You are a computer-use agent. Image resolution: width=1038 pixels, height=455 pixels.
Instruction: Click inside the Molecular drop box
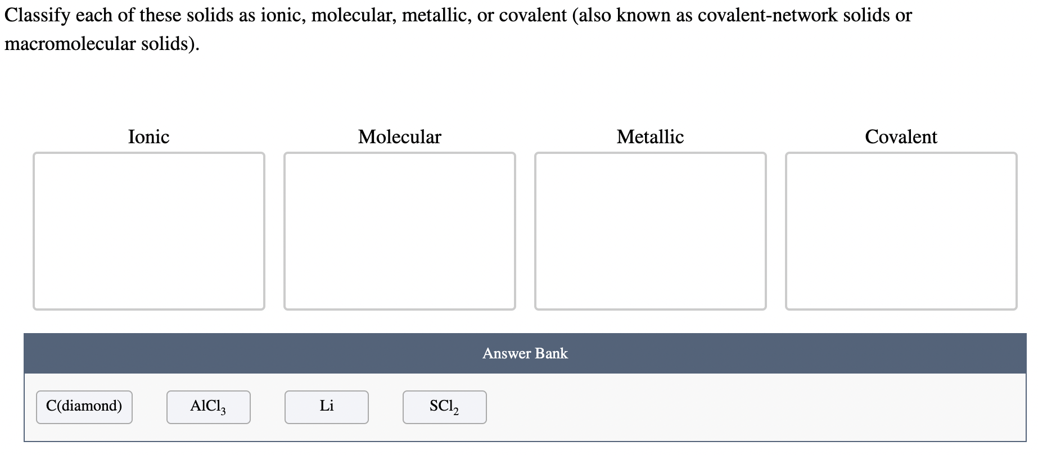pyautogui.click(x=400, y=230)
